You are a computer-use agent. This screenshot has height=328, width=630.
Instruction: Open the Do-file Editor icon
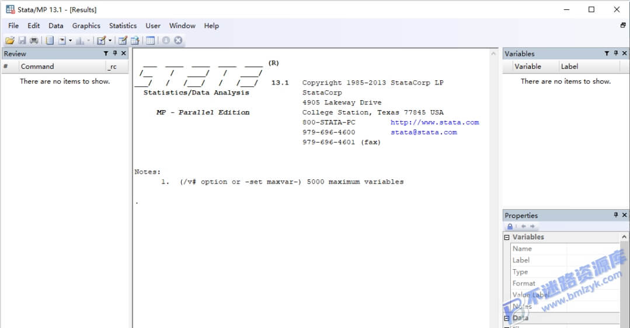pyautogui.click(x=101, y=41)
